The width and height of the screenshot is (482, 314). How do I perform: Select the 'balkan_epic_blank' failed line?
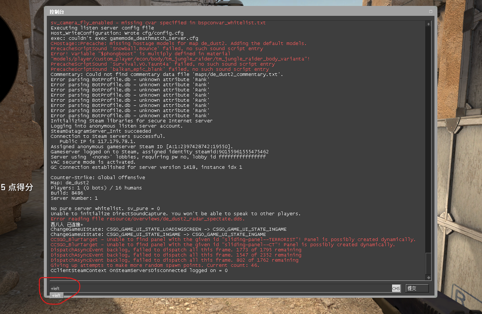(x=160, y=69)
